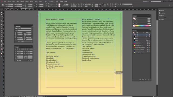Click Fill/Stroke selector in Kolor panel
This screenshot has height=97, width=173.
pyautogui.click(x=134, y=19)
